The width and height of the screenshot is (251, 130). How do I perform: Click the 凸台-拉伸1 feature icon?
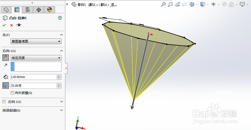[x=5, y=18]
